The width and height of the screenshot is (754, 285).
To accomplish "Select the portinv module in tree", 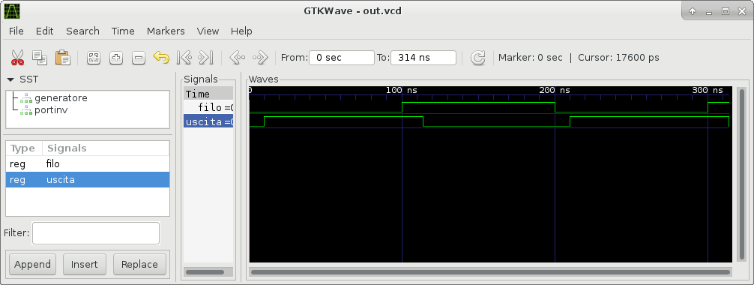I will [x=51, y=109].
